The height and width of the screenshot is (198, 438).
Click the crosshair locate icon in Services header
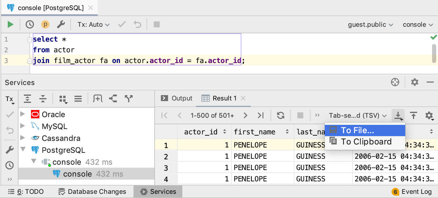click(395, 82)
